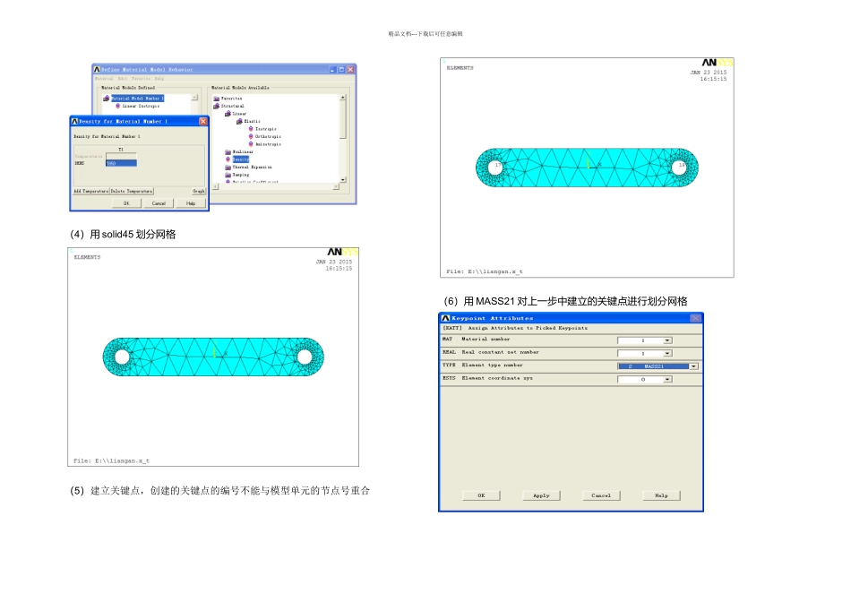Open Edit menu in Define Material Model window

(x=123, y=79)
